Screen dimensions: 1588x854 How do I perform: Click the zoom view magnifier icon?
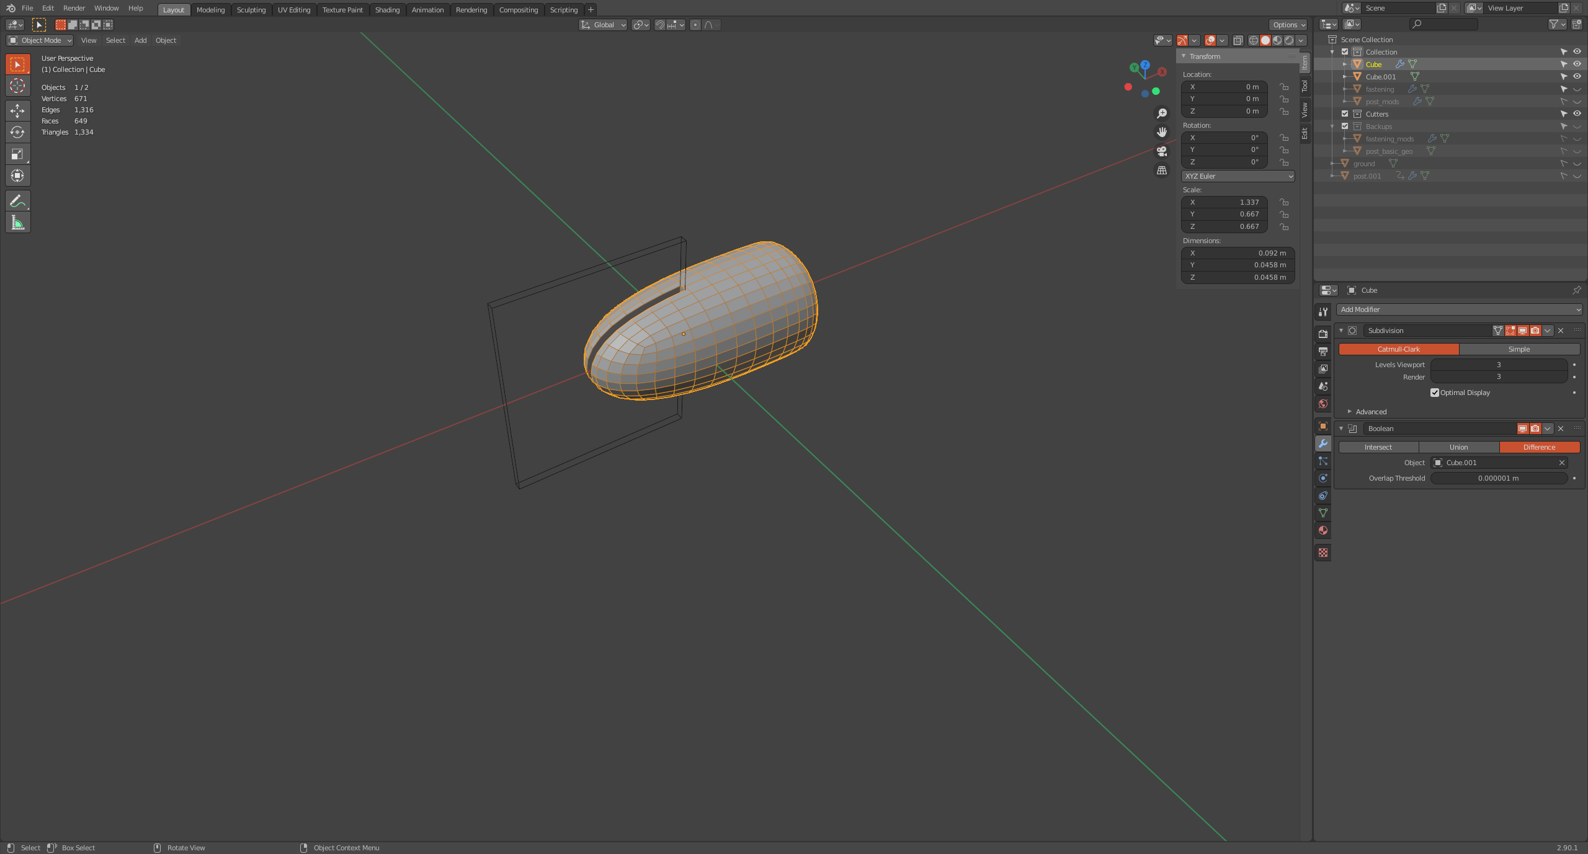click(x=1162, y=113)
